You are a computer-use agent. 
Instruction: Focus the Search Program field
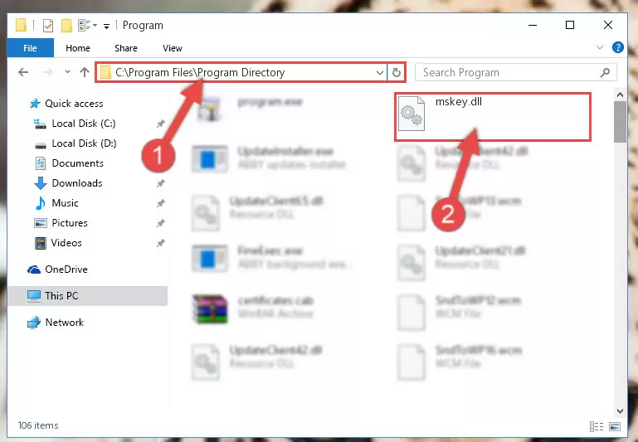point(510,73)
